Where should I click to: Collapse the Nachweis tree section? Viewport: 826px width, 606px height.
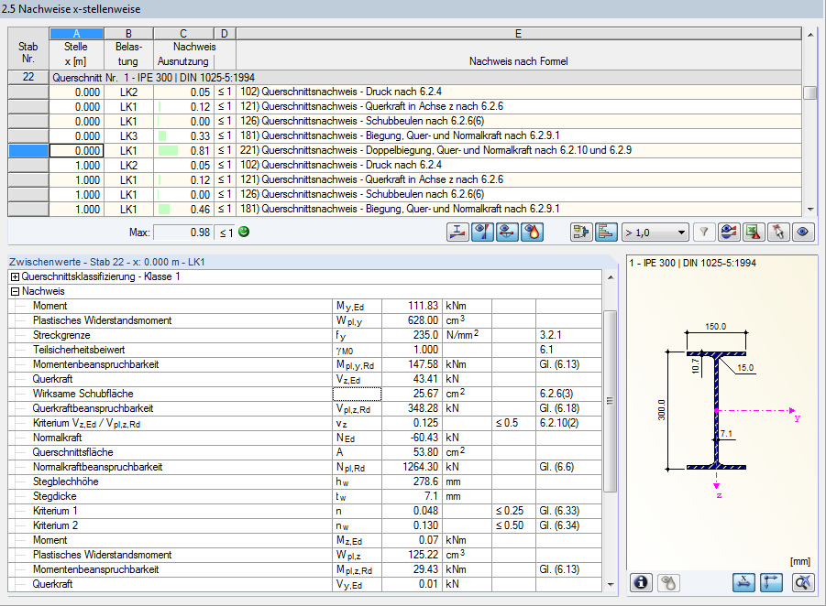pyautogui.click(x=17, y=290)
